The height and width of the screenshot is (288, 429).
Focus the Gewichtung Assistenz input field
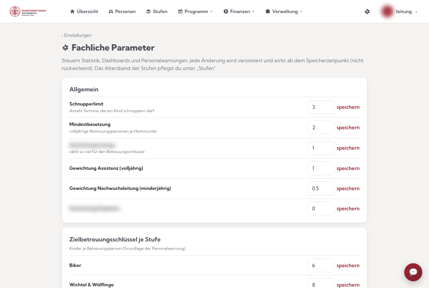point(321,168)
